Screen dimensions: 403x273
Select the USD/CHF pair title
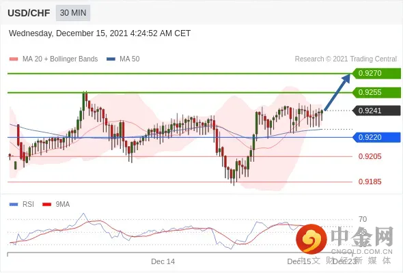[29, 13]
